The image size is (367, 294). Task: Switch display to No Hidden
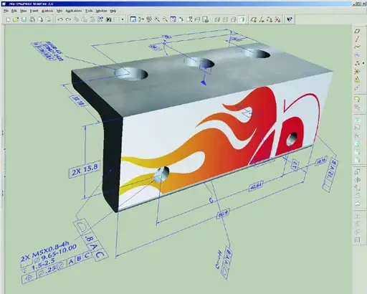[x=234, y=19]
